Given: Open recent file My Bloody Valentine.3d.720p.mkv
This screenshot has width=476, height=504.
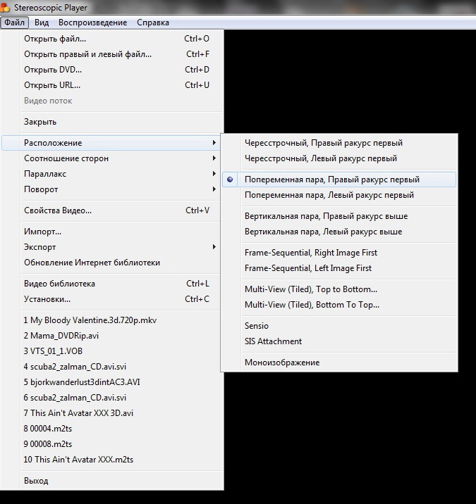Looking at the screenshot, I should tap(112, 320).
